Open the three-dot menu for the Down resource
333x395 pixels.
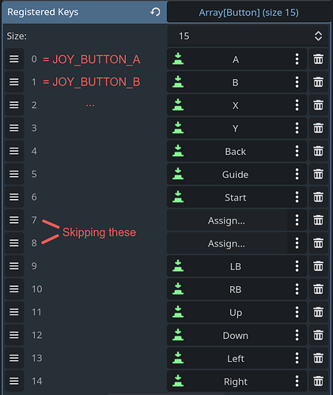(297, 335)
